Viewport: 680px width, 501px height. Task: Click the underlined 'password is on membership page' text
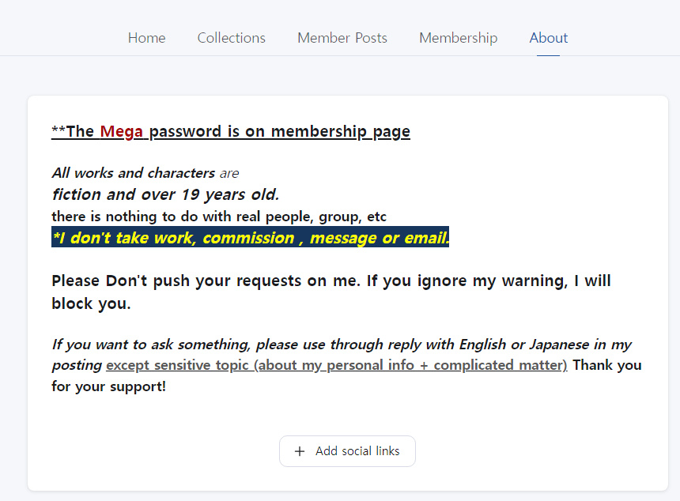[280, 131]
